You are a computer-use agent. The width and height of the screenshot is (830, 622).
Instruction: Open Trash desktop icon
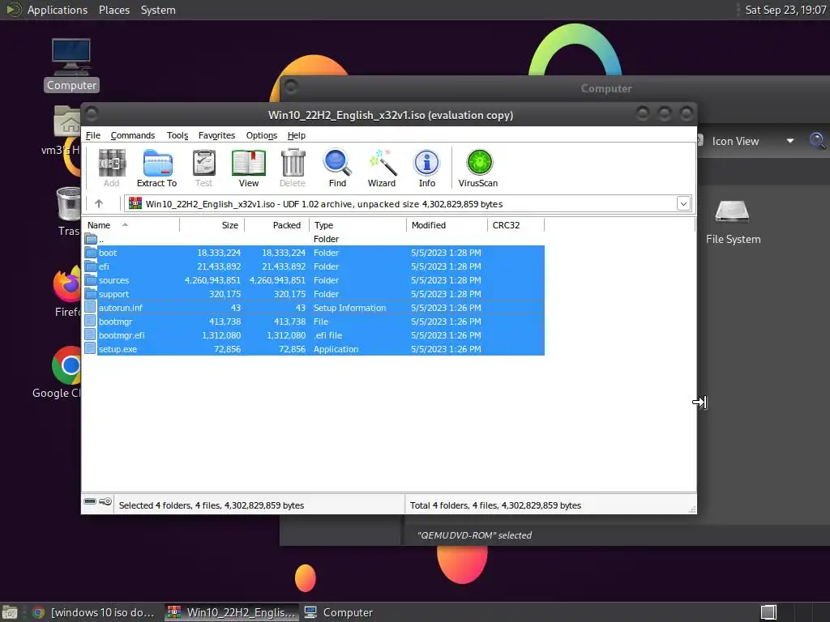click(69, 211)
